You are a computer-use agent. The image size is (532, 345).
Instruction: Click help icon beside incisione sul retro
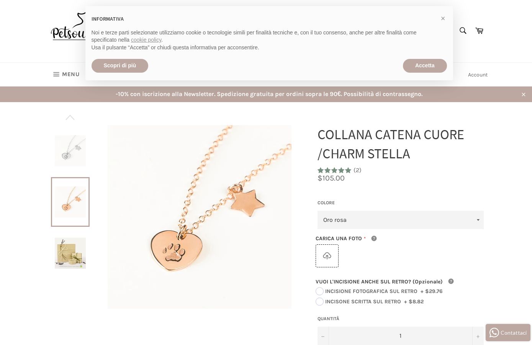(451, 282)
